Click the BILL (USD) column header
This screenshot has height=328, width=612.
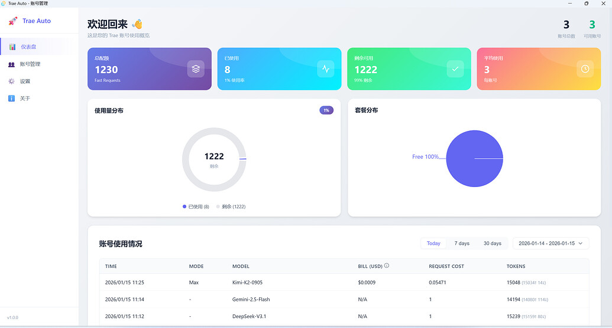coord(370,267)
